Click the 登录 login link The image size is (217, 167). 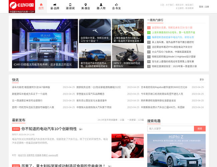point(201,7)
